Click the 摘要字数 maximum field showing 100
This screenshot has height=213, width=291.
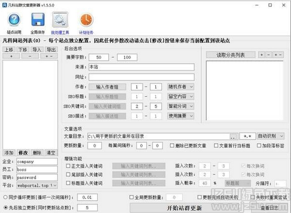127,57
